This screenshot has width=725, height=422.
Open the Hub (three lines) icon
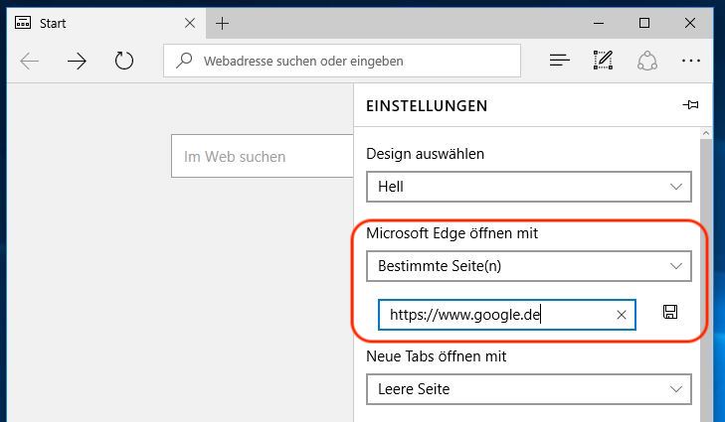pos(560,61)
